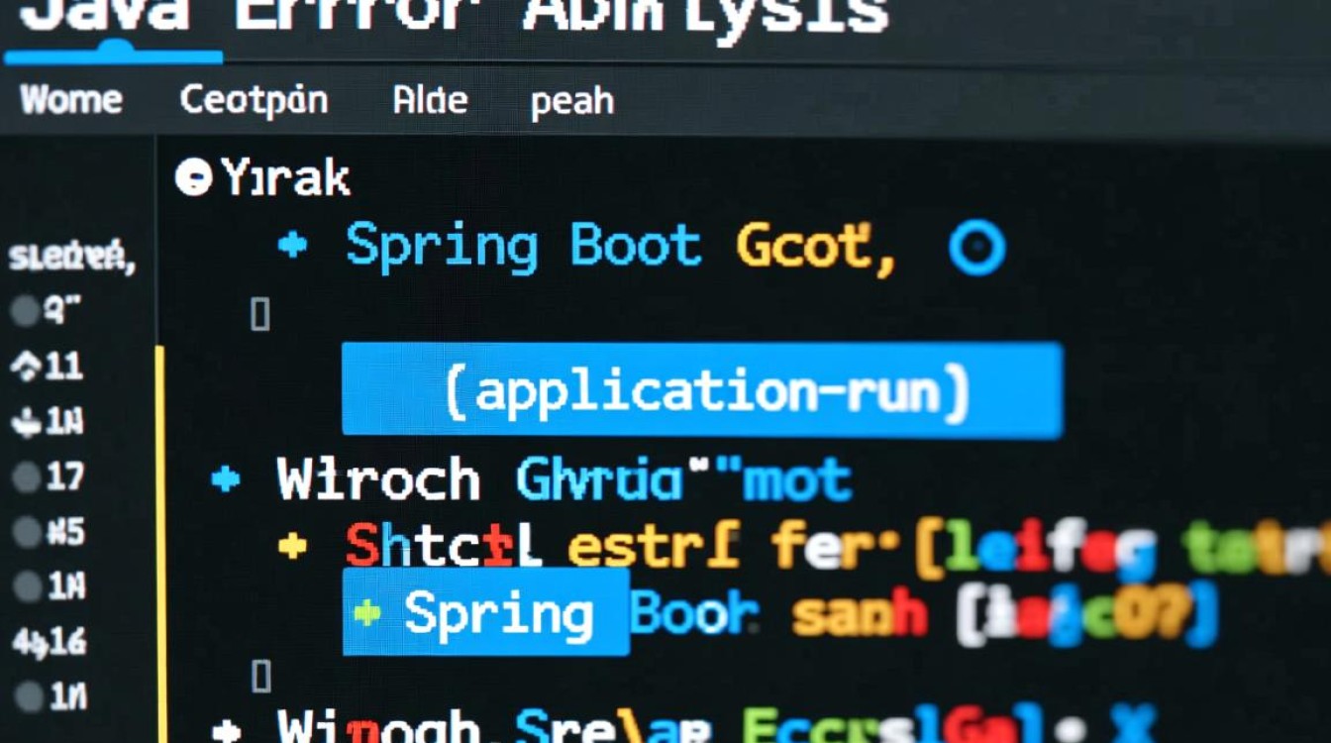Tick the small square below highlighted Spring row
Screen dimensions: 1331x743
pos(260,677)
